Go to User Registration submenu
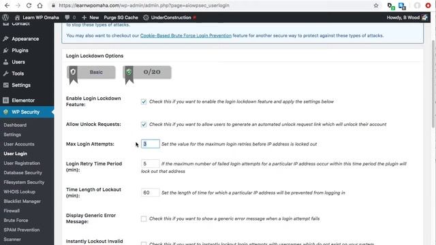Viewport: 436px width, 245px height. (x=22, y=163)
